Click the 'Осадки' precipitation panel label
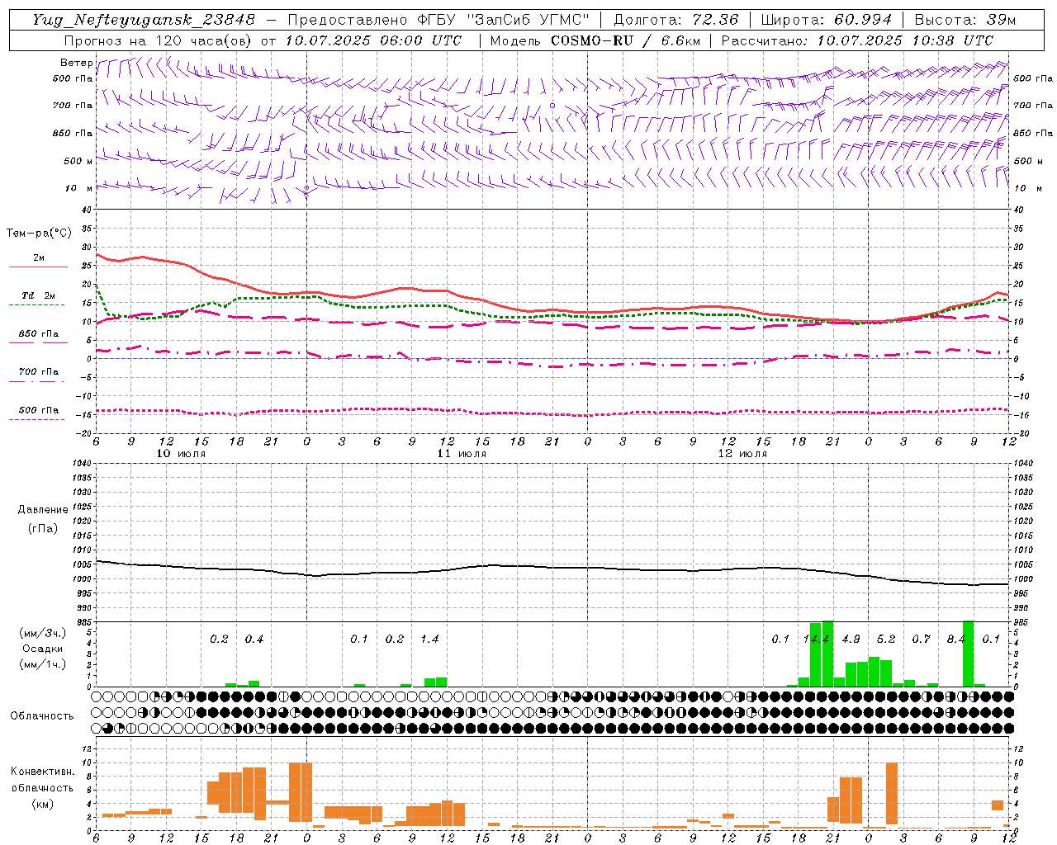1057x845 pixels. [x=42, y=649]
